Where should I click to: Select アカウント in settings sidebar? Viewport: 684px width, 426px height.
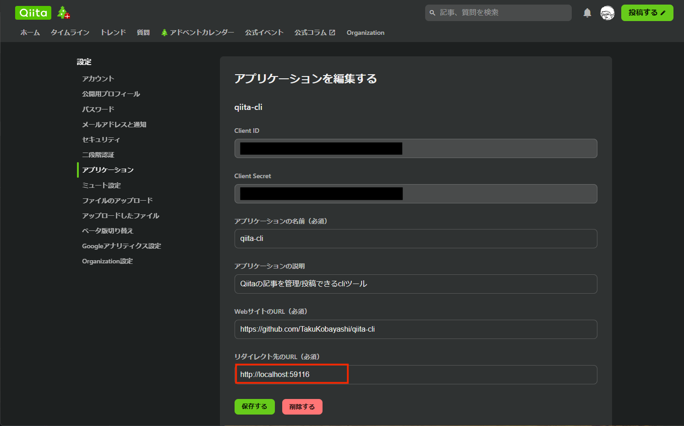coord(98,79)
